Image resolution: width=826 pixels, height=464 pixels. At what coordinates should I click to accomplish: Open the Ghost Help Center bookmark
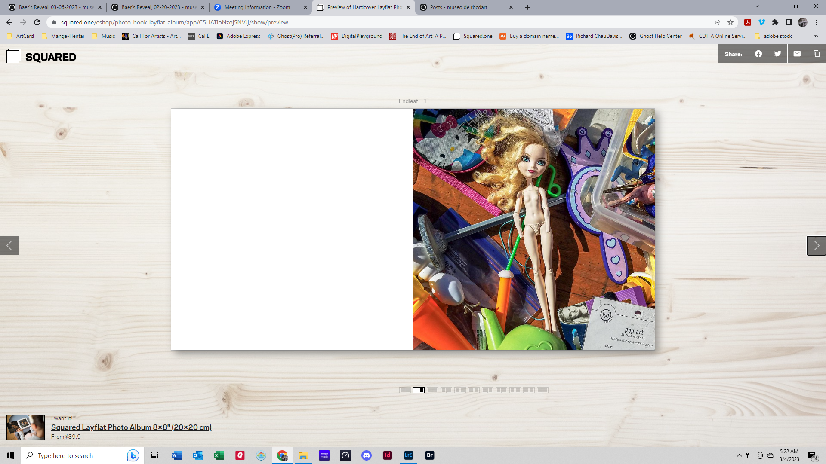pyautogui.click(x=656, y=36)
